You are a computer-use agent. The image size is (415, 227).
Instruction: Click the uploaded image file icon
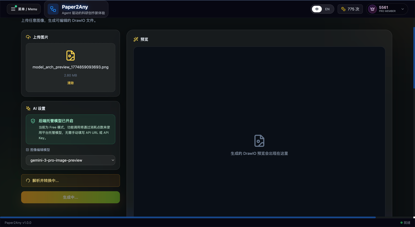click(x=70, y=55)
